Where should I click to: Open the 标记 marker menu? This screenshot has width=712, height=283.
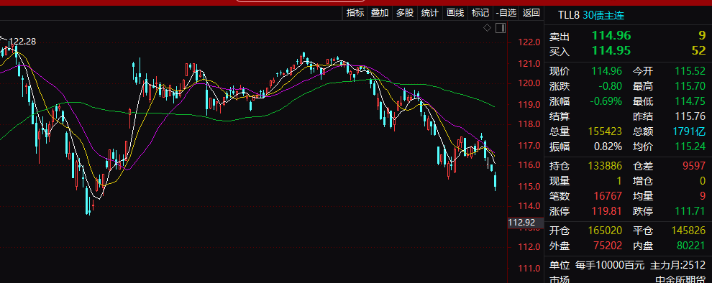pos(480,13)
